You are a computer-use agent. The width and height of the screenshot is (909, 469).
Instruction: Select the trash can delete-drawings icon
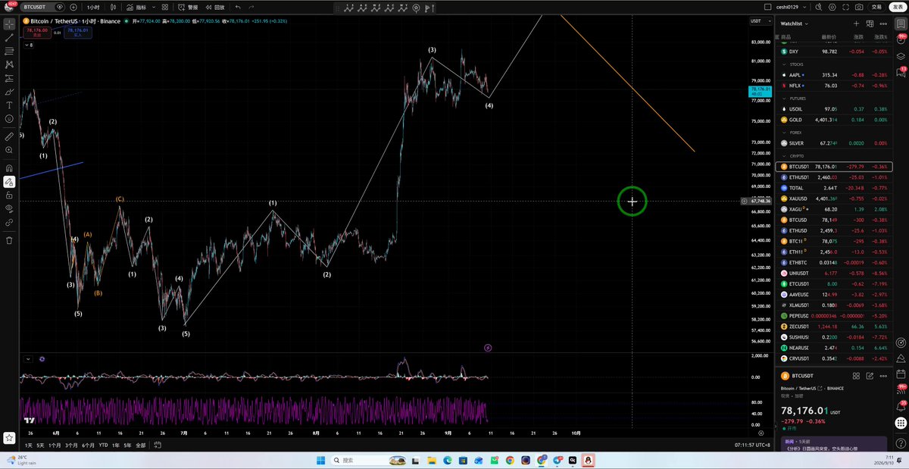click(x=9, y=240)
